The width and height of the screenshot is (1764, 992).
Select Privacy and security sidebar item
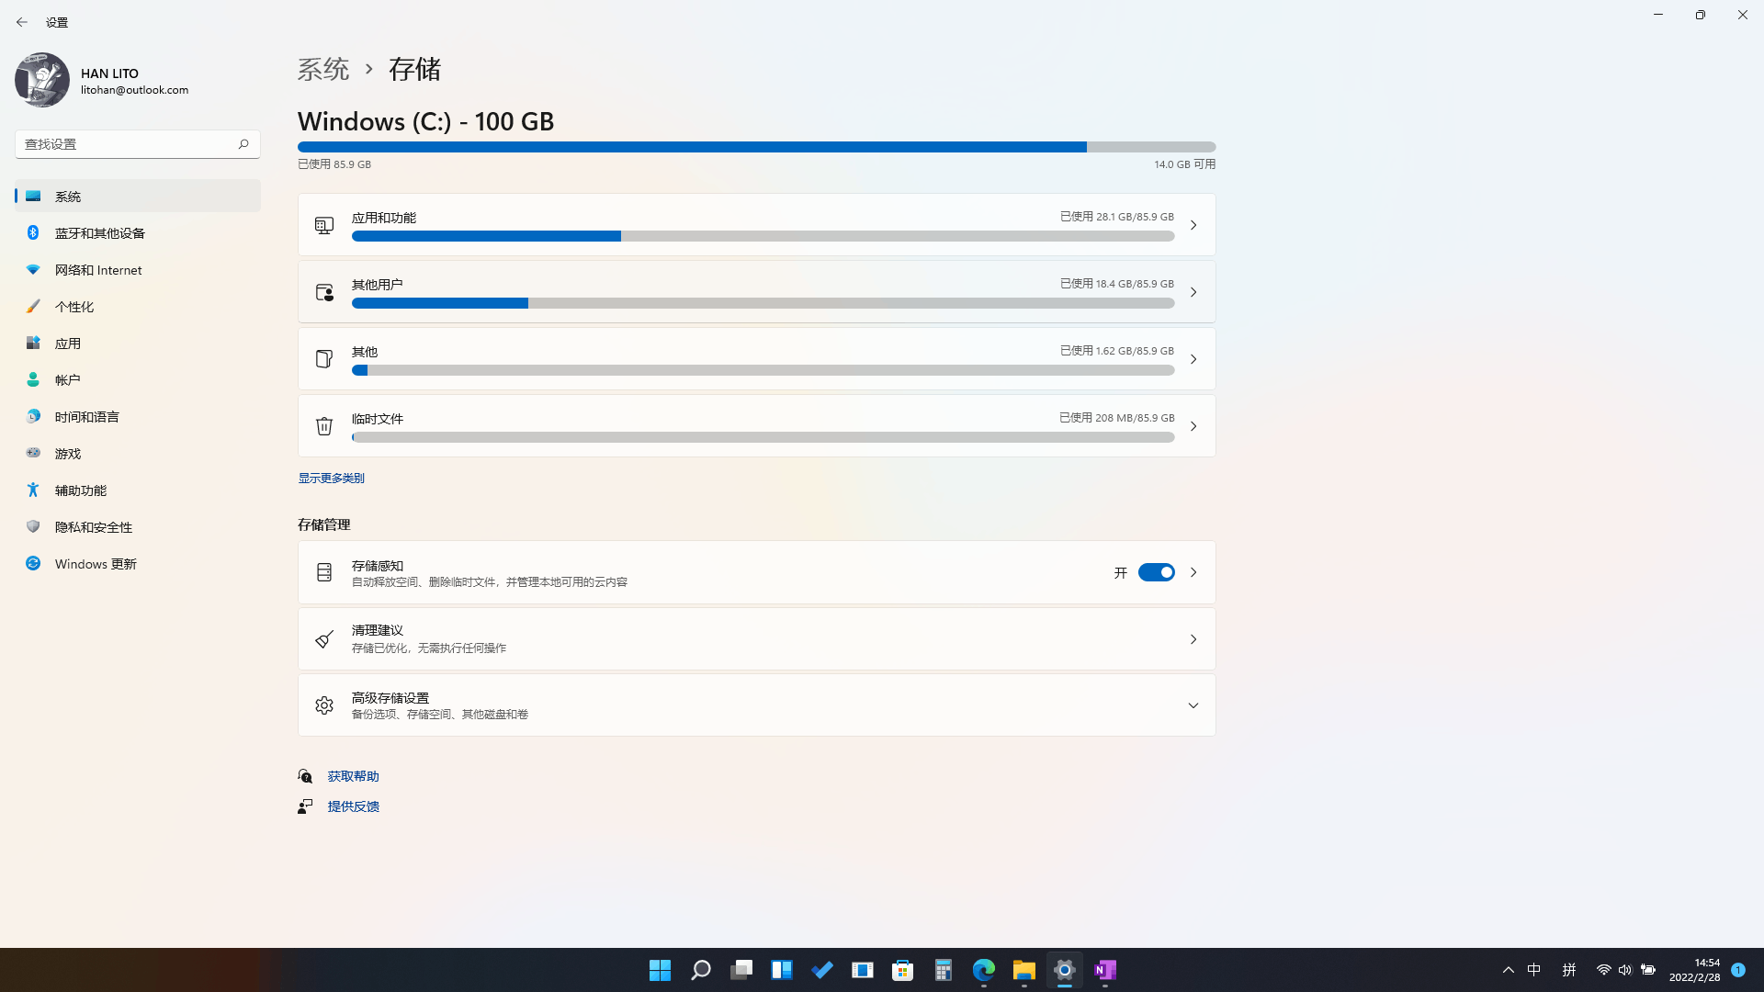pos(93,527)
